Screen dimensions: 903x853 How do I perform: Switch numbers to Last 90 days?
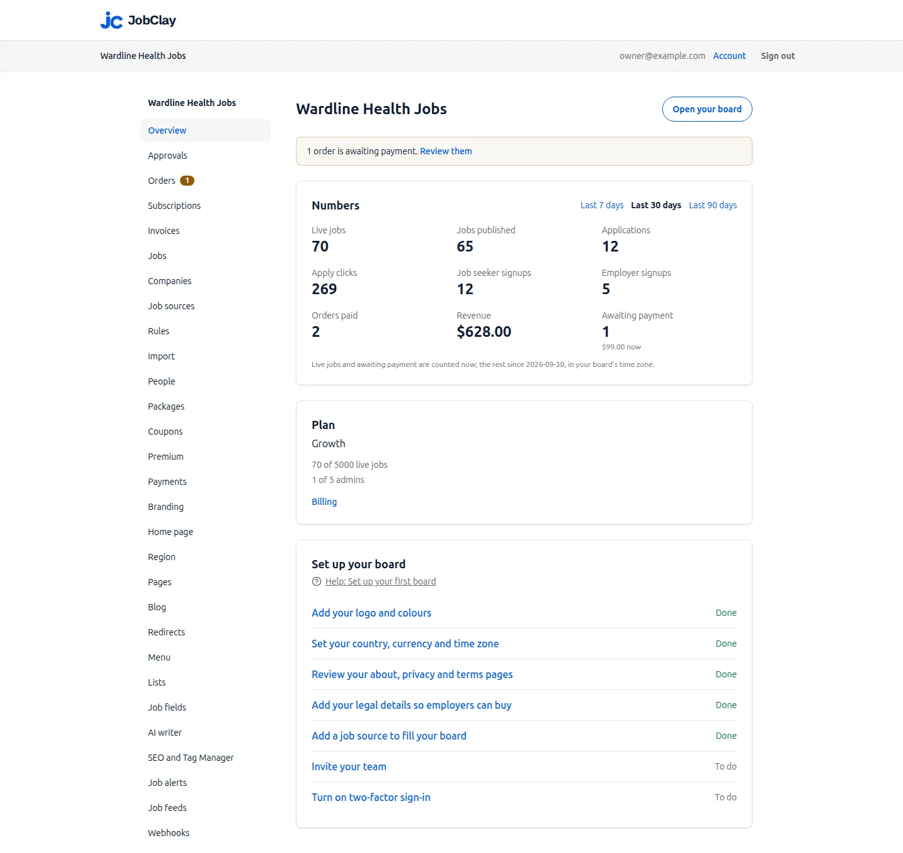tap(713, 205)
